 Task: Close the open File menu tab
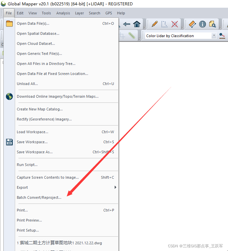point(9,13)
